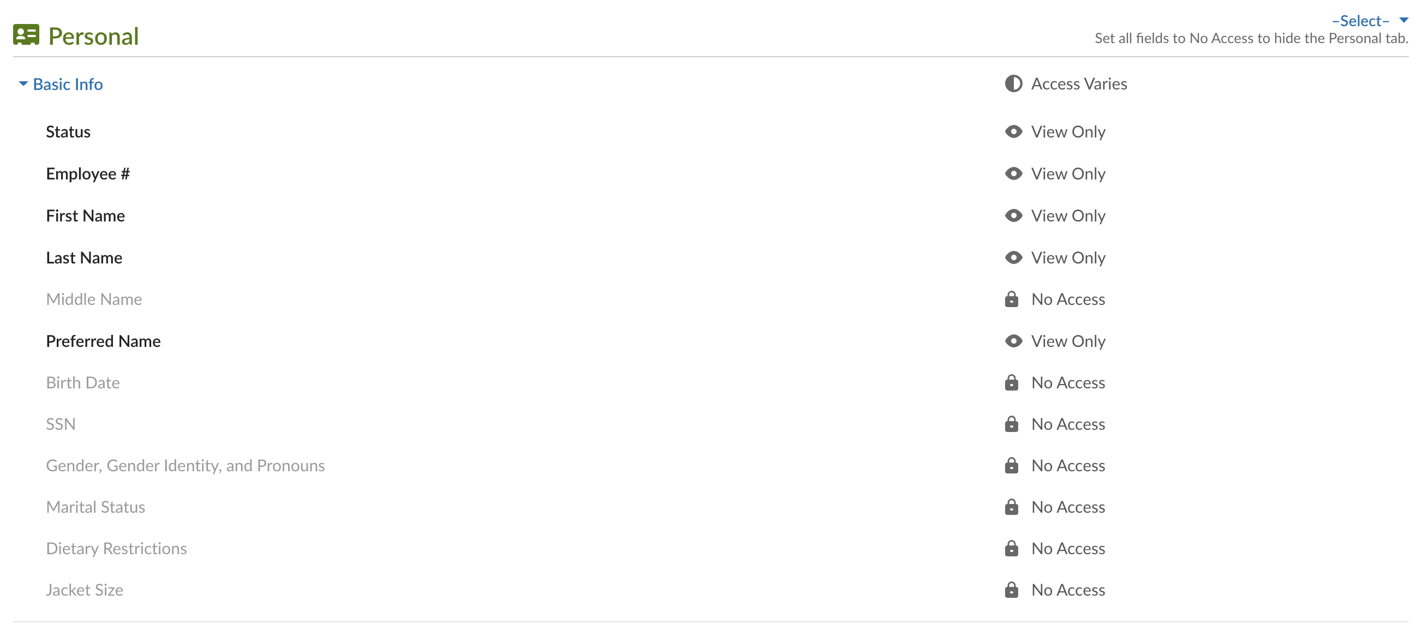Click the Personal ID card icon
This screenshot has width=1422, height=624.
click(26, 35)
